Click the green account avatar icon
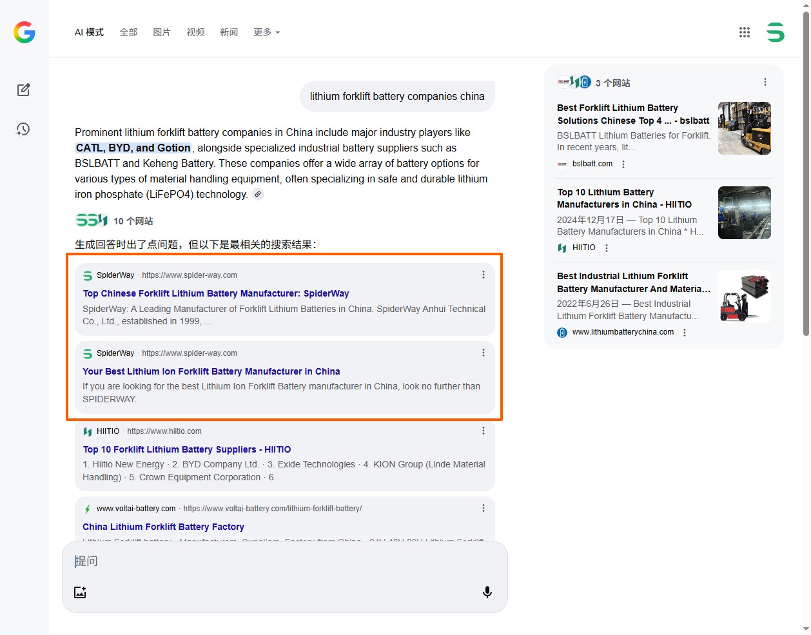 [775, 32]
